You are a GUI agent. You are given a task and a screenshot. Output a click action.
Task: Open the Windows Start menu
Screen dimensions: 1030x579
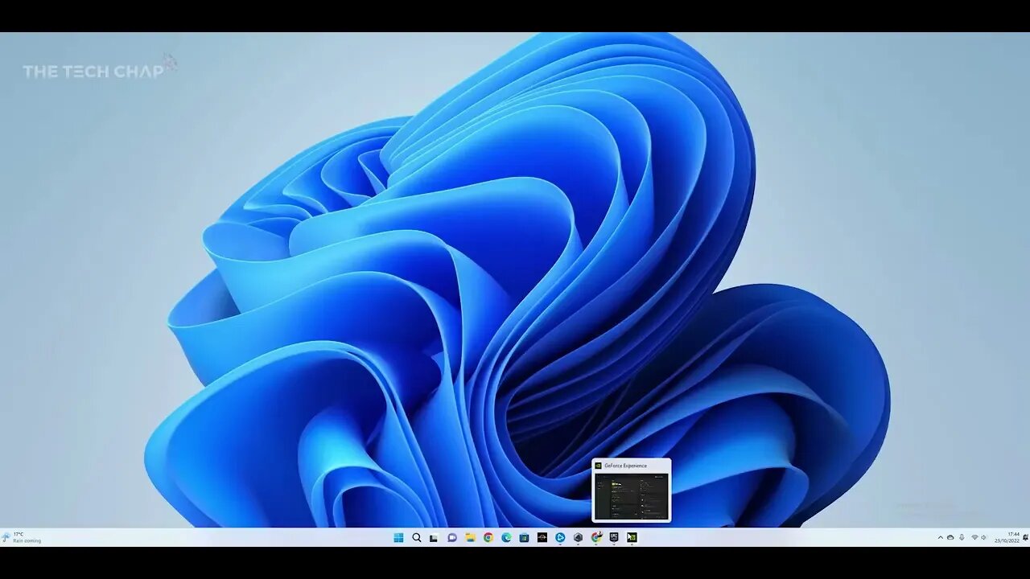pos(398,537)
